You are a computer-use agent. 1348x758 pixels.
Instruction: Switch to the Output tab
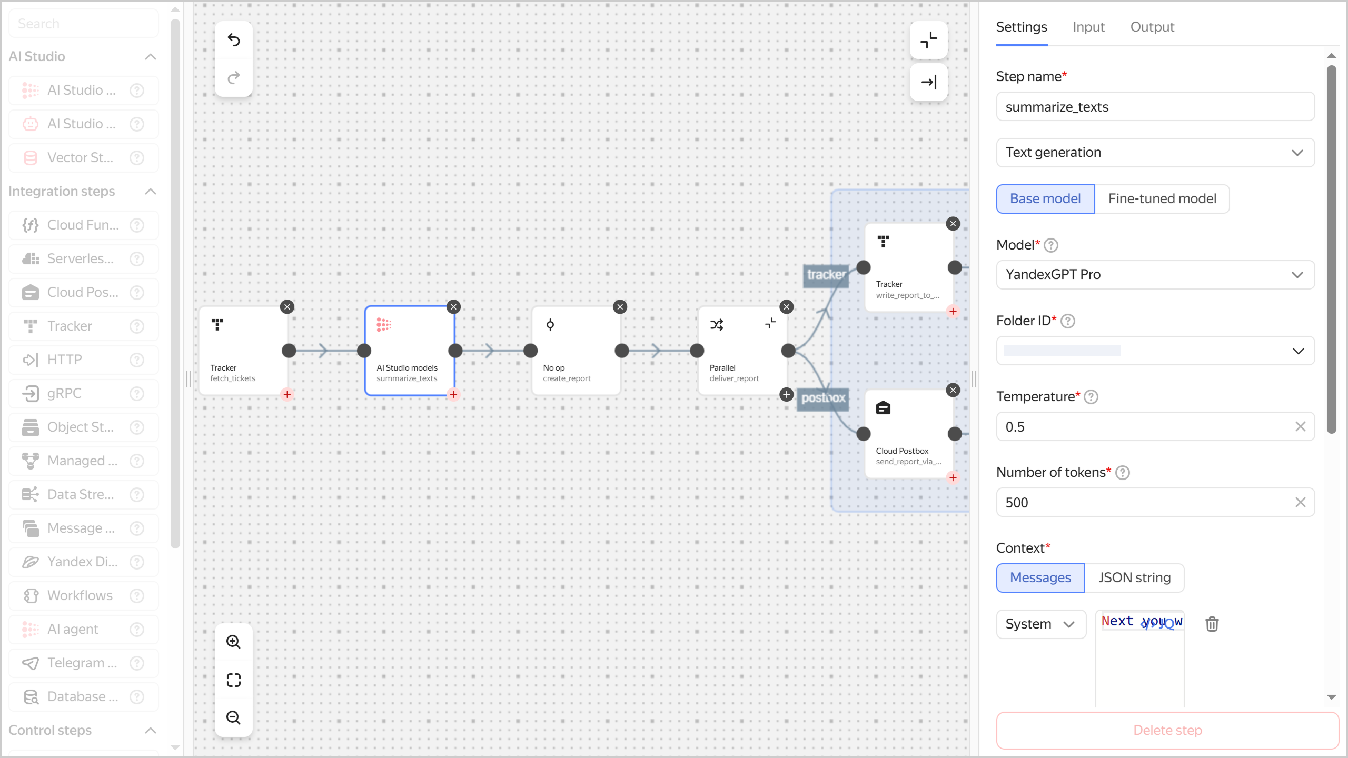click(x=1152, y=27)
